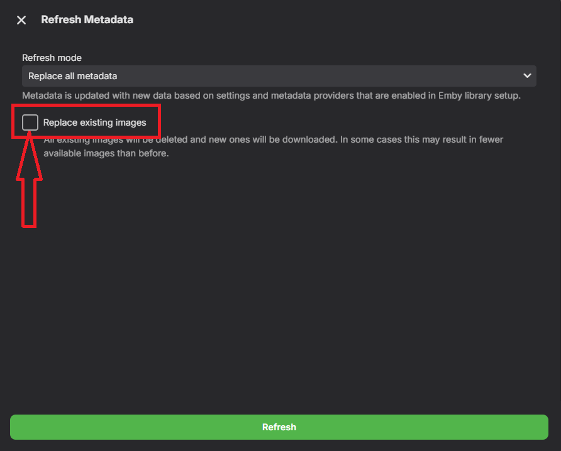Tick the box beside Replace existing images
The image size is (561, 451).
[x=30, y=122]
